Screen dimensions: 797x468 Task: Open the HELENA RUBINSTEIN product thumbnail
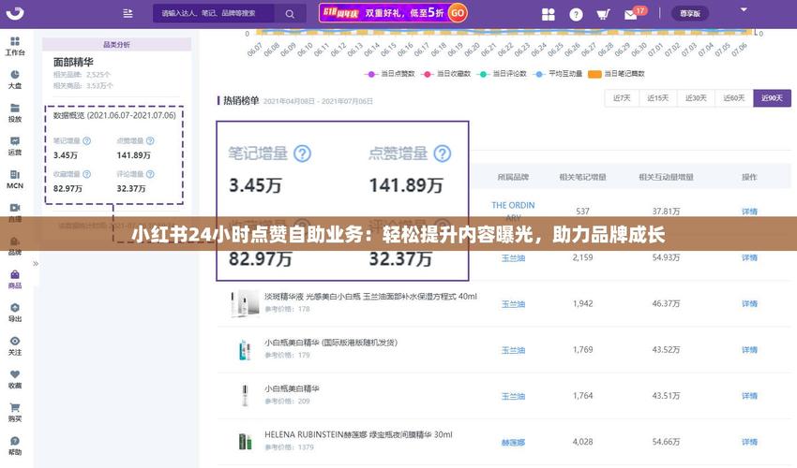[245, 442]
